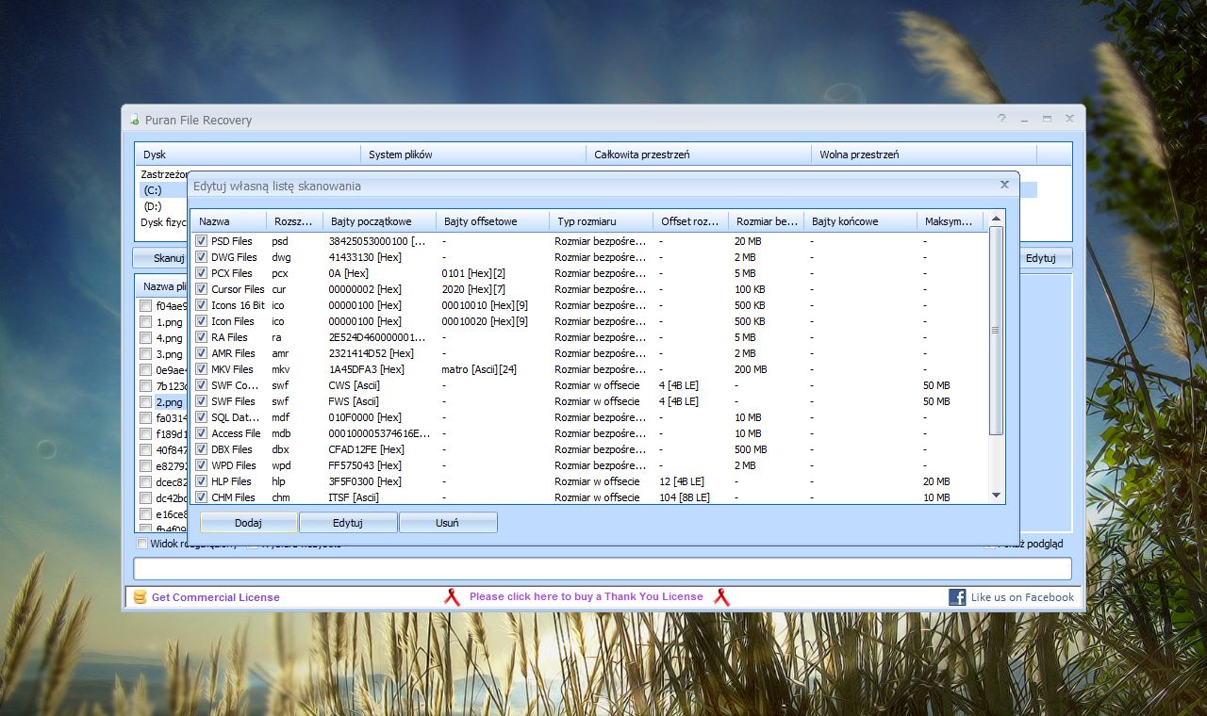
Task: Click the mdf extension cell
Action: [281, 417]
